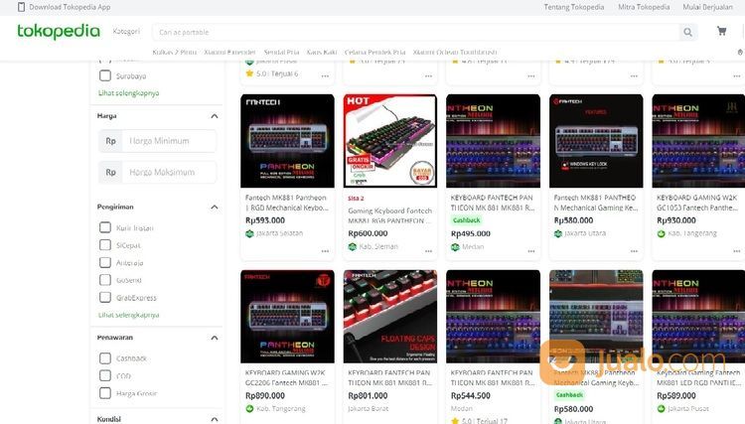The width and height of the screenshot is (745, 424).
Task: Open HOT Gratis Ongkir keyboard image
Action: (390, 141)
